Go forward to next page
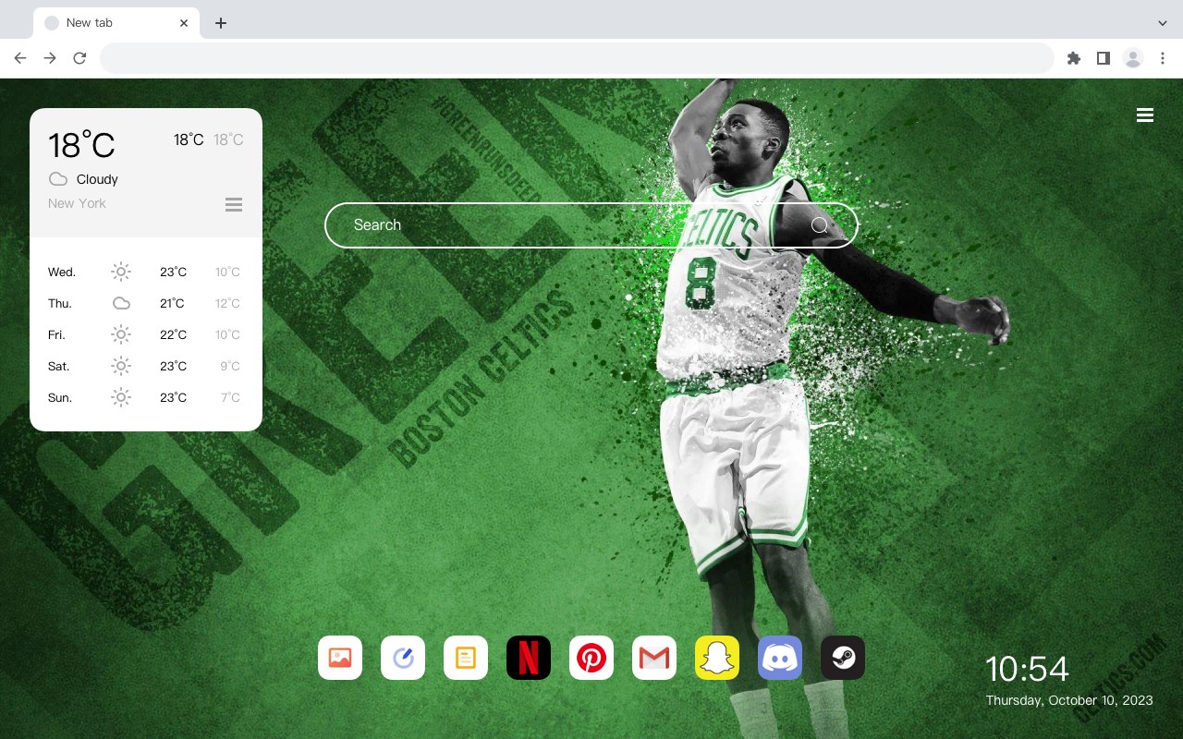 pyautogui.click(x=50, y=58)
